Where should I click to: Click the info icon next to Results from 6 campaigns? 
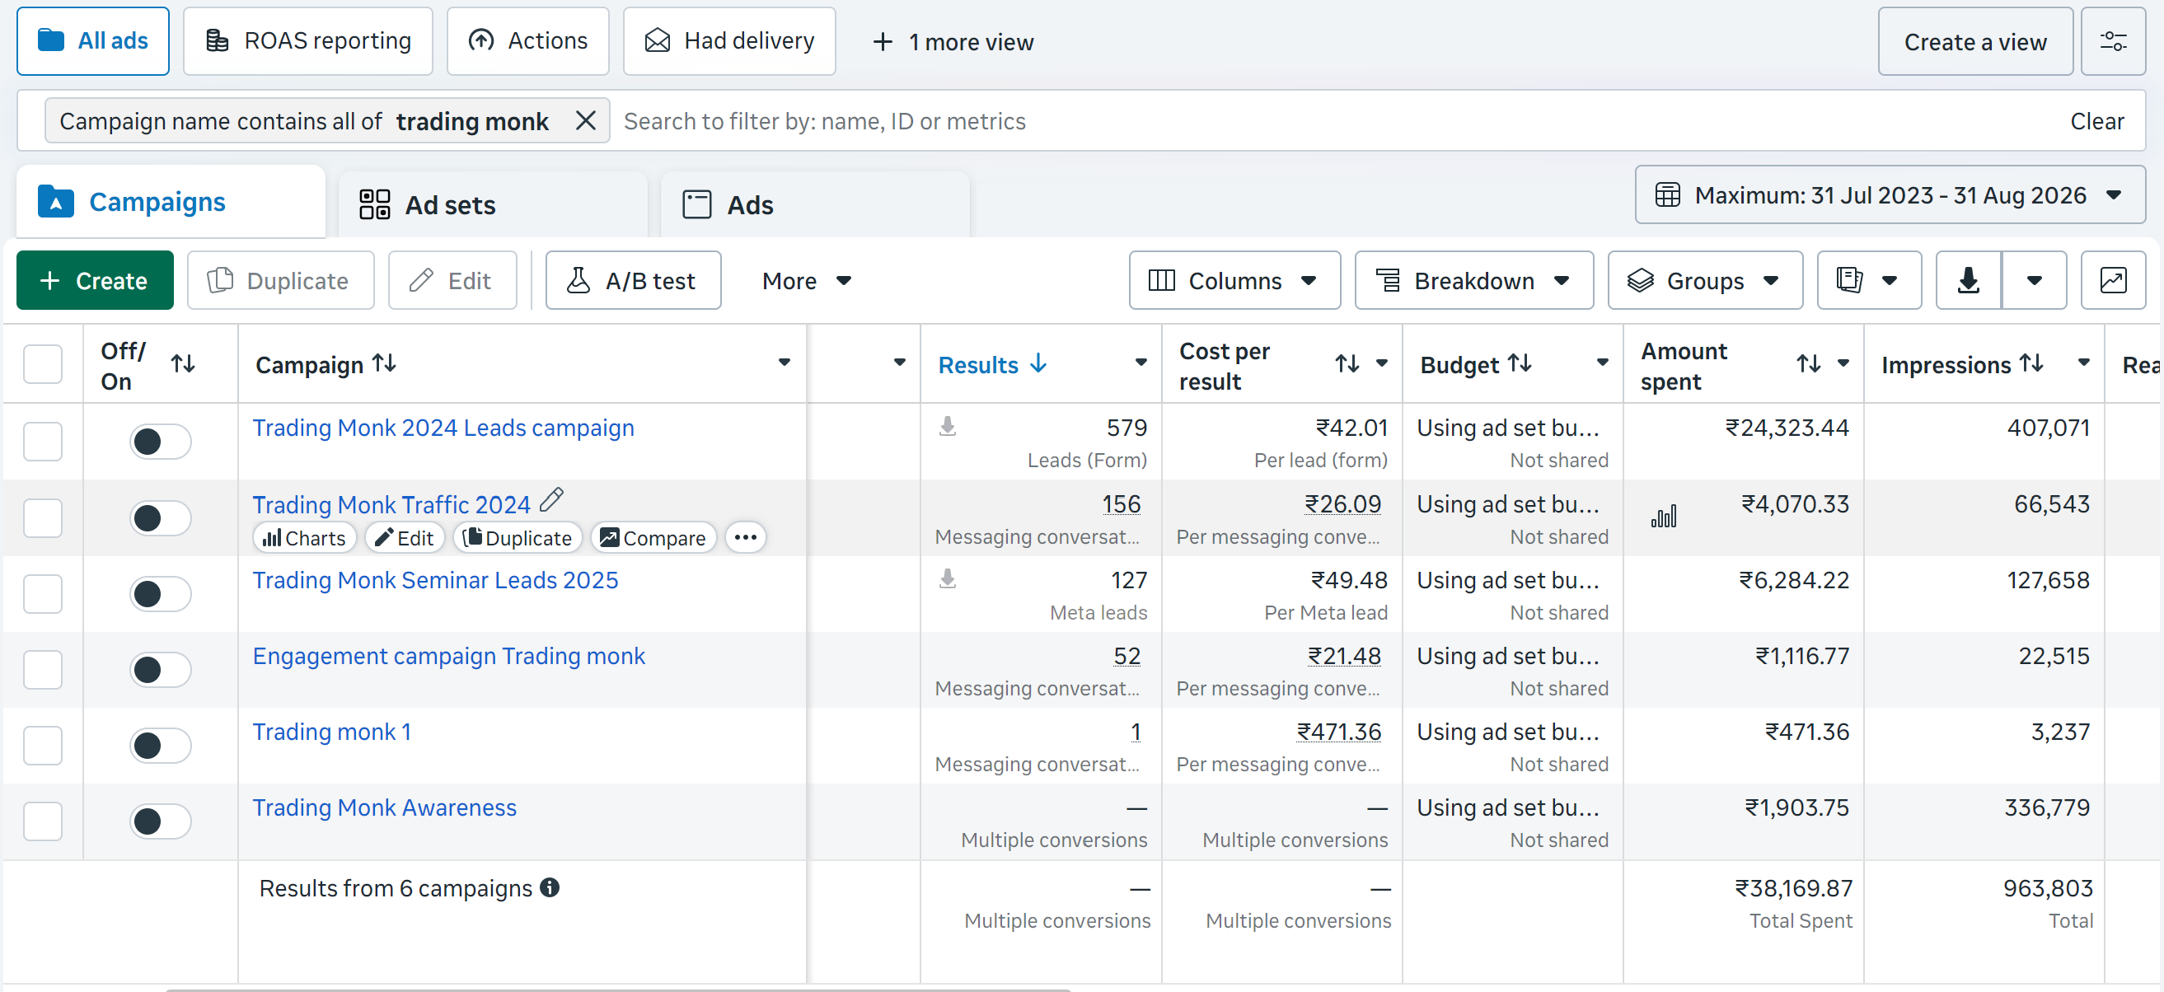[550, 888]
